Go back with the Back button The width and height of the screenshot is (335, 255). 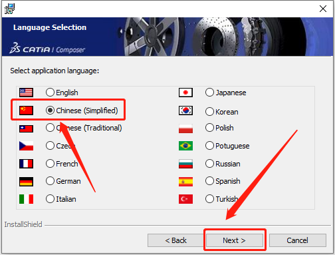175,240
